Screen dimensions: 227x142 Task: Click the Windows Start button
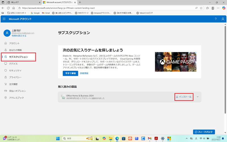point(58,139)
